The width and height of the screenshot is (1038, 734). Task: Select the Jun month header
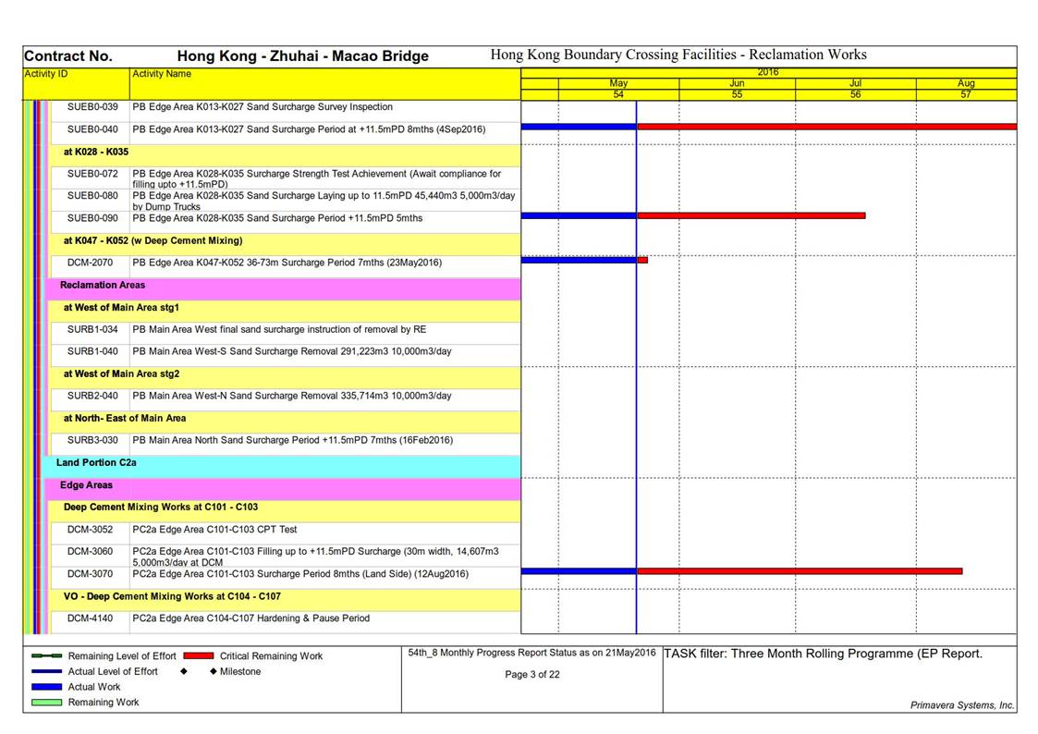pyautogui.click(x=737, y=83)
